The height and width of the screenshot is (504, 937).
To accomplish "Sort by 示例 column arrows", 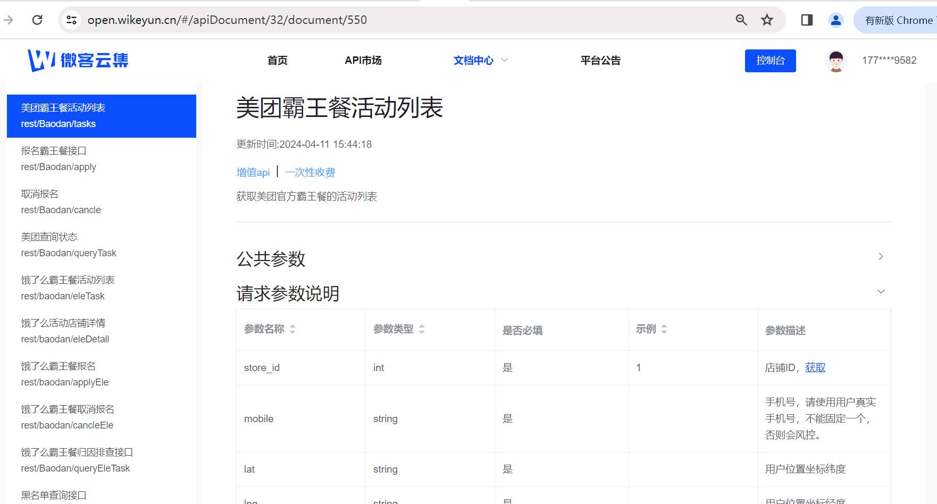I will (x=664, y=329).
